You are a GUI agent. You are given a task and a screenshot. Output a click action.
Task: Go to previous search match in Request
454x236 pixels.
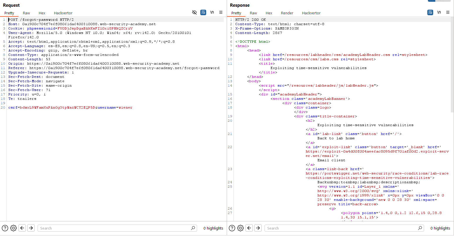22,228
